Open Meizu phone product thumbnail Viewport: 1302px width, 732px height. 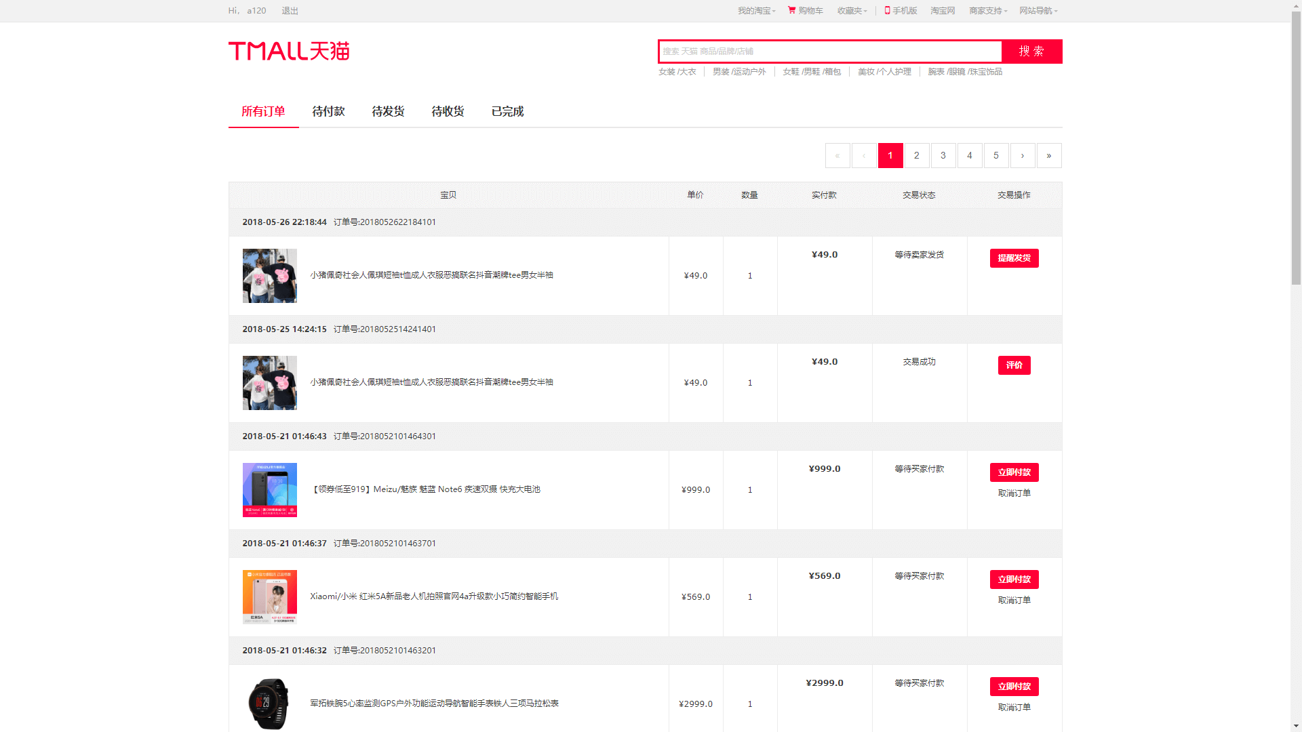click(x=270, y=490)
